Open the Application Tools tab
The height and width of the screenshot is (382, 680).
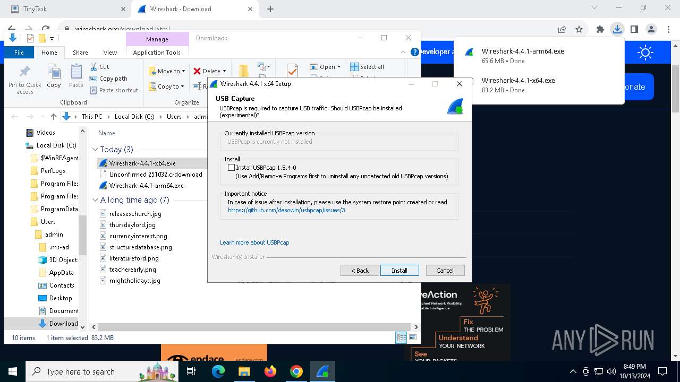(x=157, y=53)
